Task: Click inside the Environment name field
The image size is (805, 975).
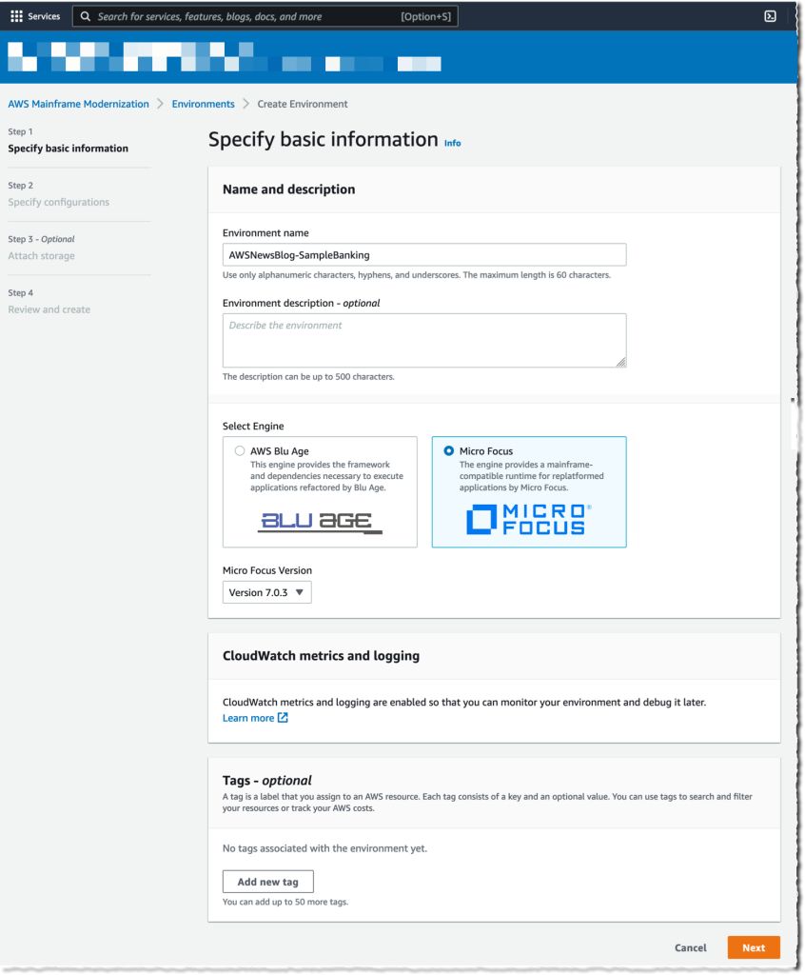Action: point(423,254)
